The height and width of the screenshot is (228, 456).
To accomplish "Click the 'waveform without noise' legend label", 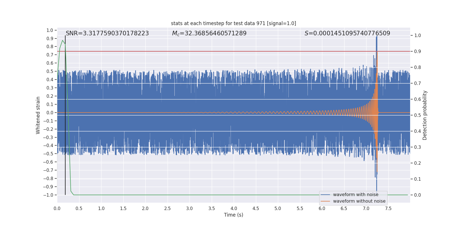I will tap(359, 201).
